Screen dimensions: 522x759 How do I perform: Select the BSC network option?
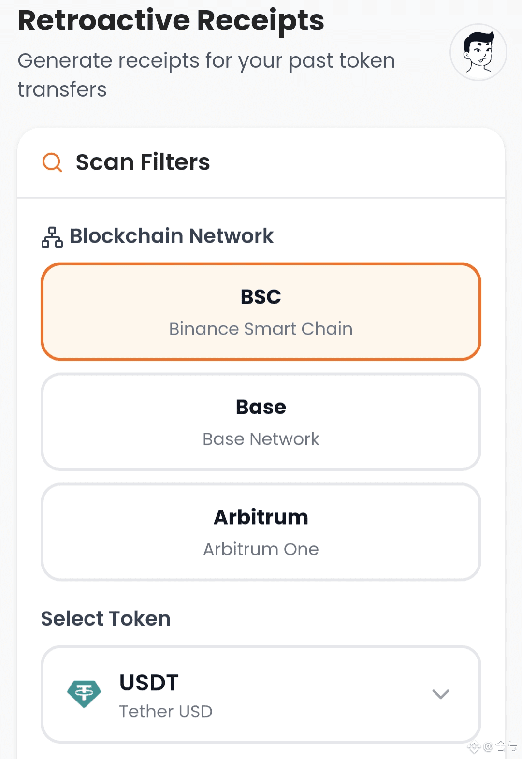pos(261,312)
